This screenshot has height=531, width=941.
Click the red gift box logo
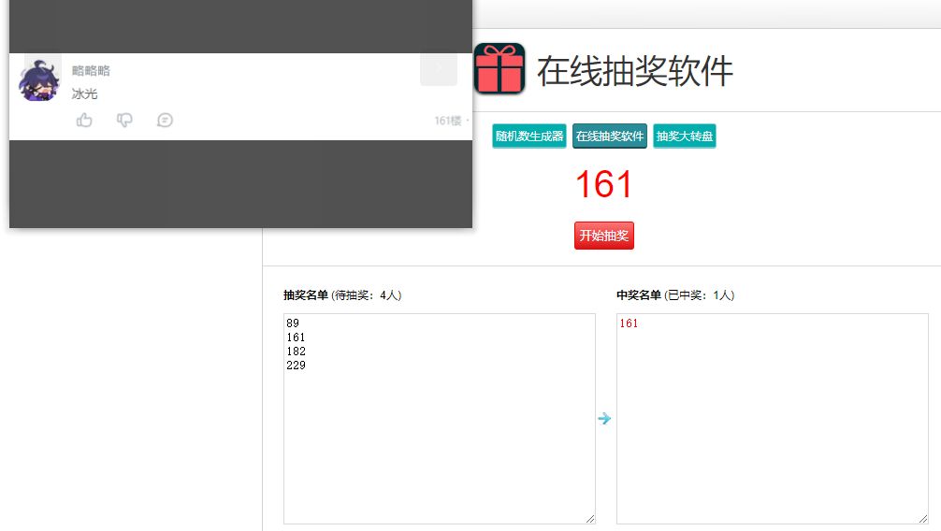point(499,68)
